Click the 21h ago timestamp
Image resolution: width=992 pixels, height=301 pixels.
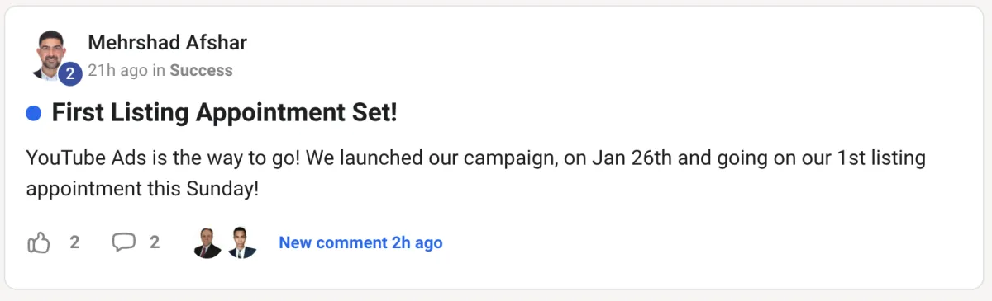point(117,71)
